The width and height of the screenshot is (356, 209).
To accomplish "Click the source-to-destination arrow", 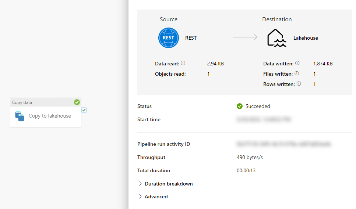I will point(245,37).
